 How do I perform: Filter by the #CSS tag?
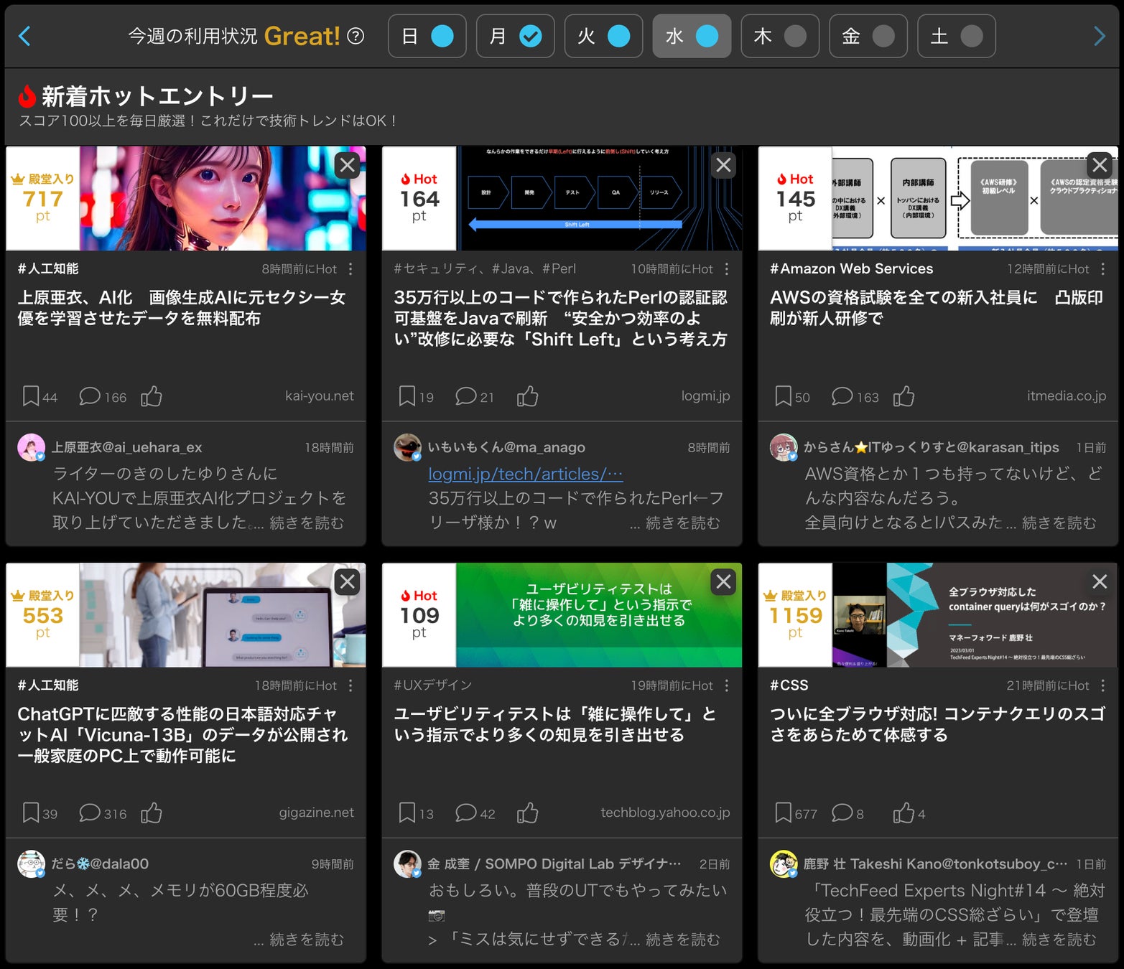click(x=789, y=685)
